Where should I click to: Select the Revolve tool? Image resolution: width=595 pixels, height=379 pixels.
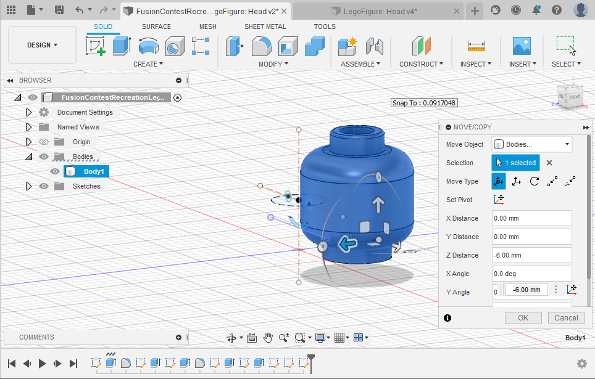(x=148, y=46)
